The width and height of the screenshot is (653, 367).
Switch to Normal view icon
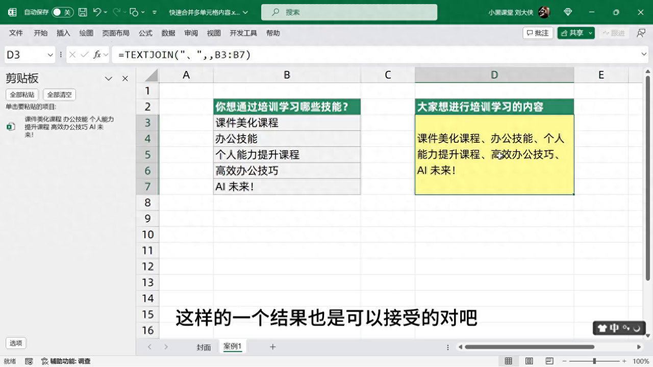pyautogui.click(x=508, y=361)
